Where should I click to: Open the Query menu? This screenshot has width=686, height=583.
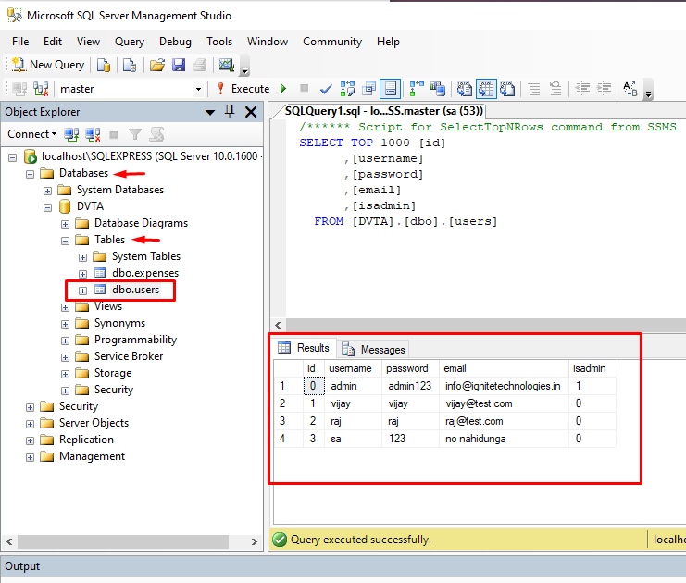tap(130, 42)
